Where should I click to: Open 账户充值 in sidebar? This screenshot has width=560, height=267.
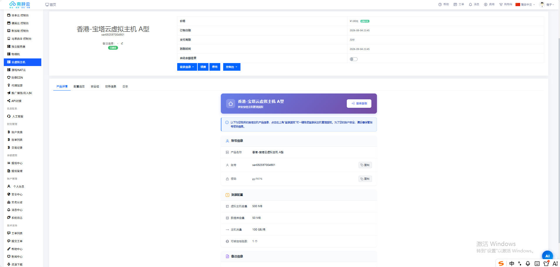point(23,132)
